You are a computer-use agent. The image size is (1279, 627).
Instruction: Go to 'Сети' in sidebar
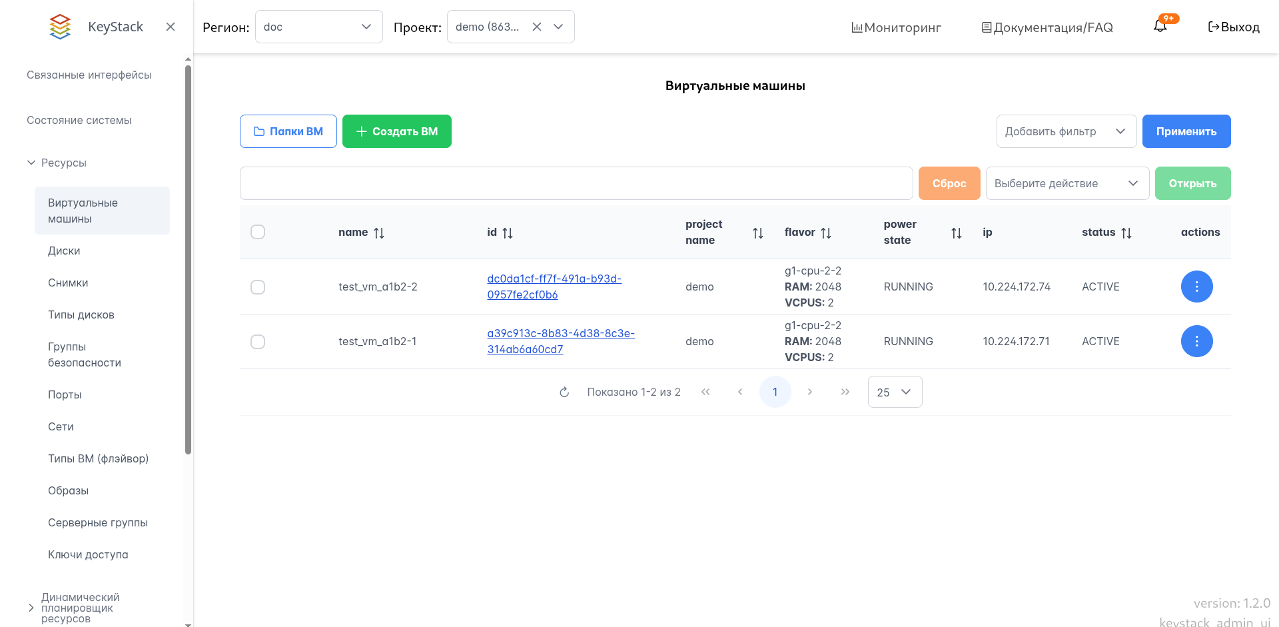coord(61,426)
